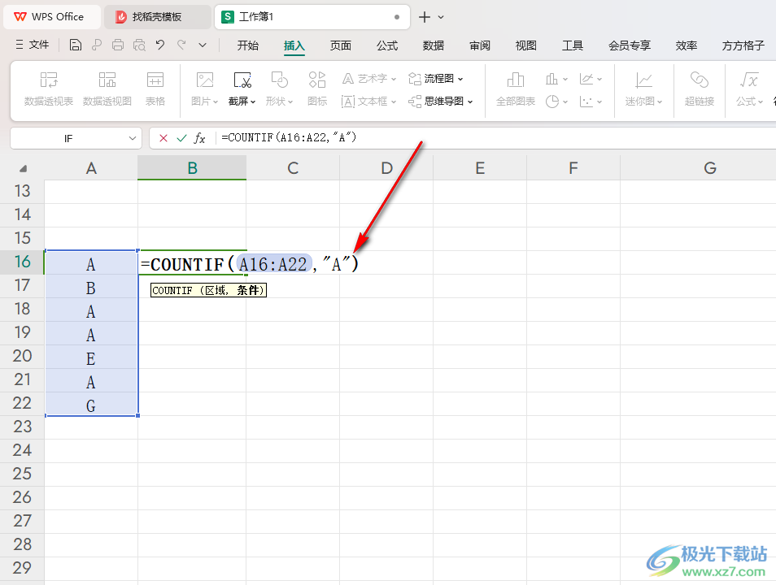776x585 pixels.
Task: Click the COUNTIF function tooltip hint
Action: click(x=208, y=290)
